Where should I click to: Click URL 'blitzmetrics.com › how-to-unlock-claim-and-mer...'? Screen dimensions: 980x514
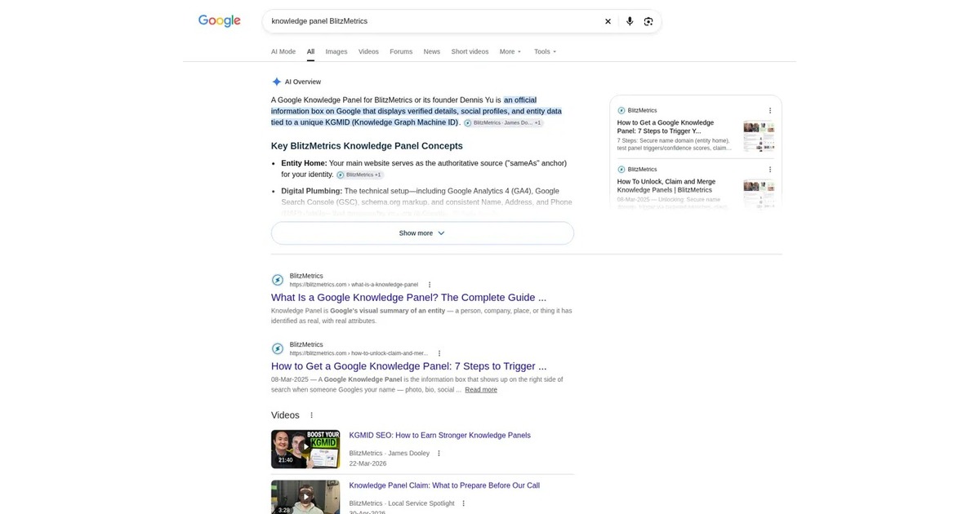pos(359,353)
